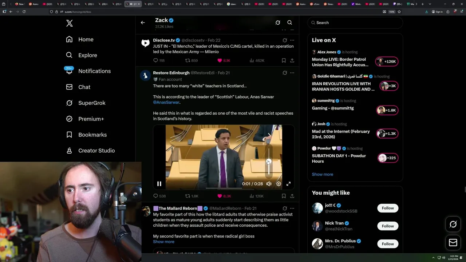Adjust the video volume slider handle
466x262 pixels.
tap(269, 162)
